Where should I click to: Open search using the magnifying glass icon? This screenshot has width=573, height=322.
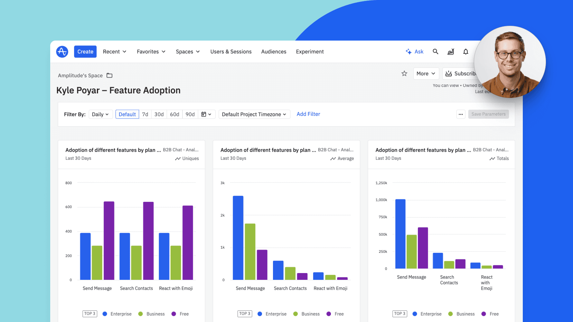pyautogui.click(x=435, y=52)
